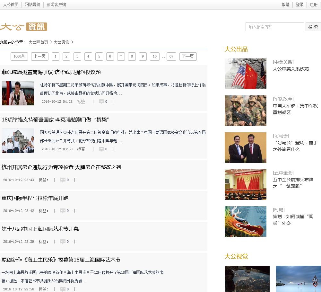
Task: Open the US-China flags thumbnail
Action: point(246,74)
